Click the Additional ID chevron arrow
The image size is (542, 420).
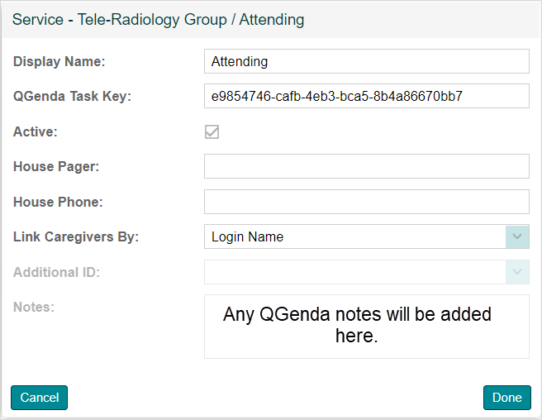pos(517,272)
